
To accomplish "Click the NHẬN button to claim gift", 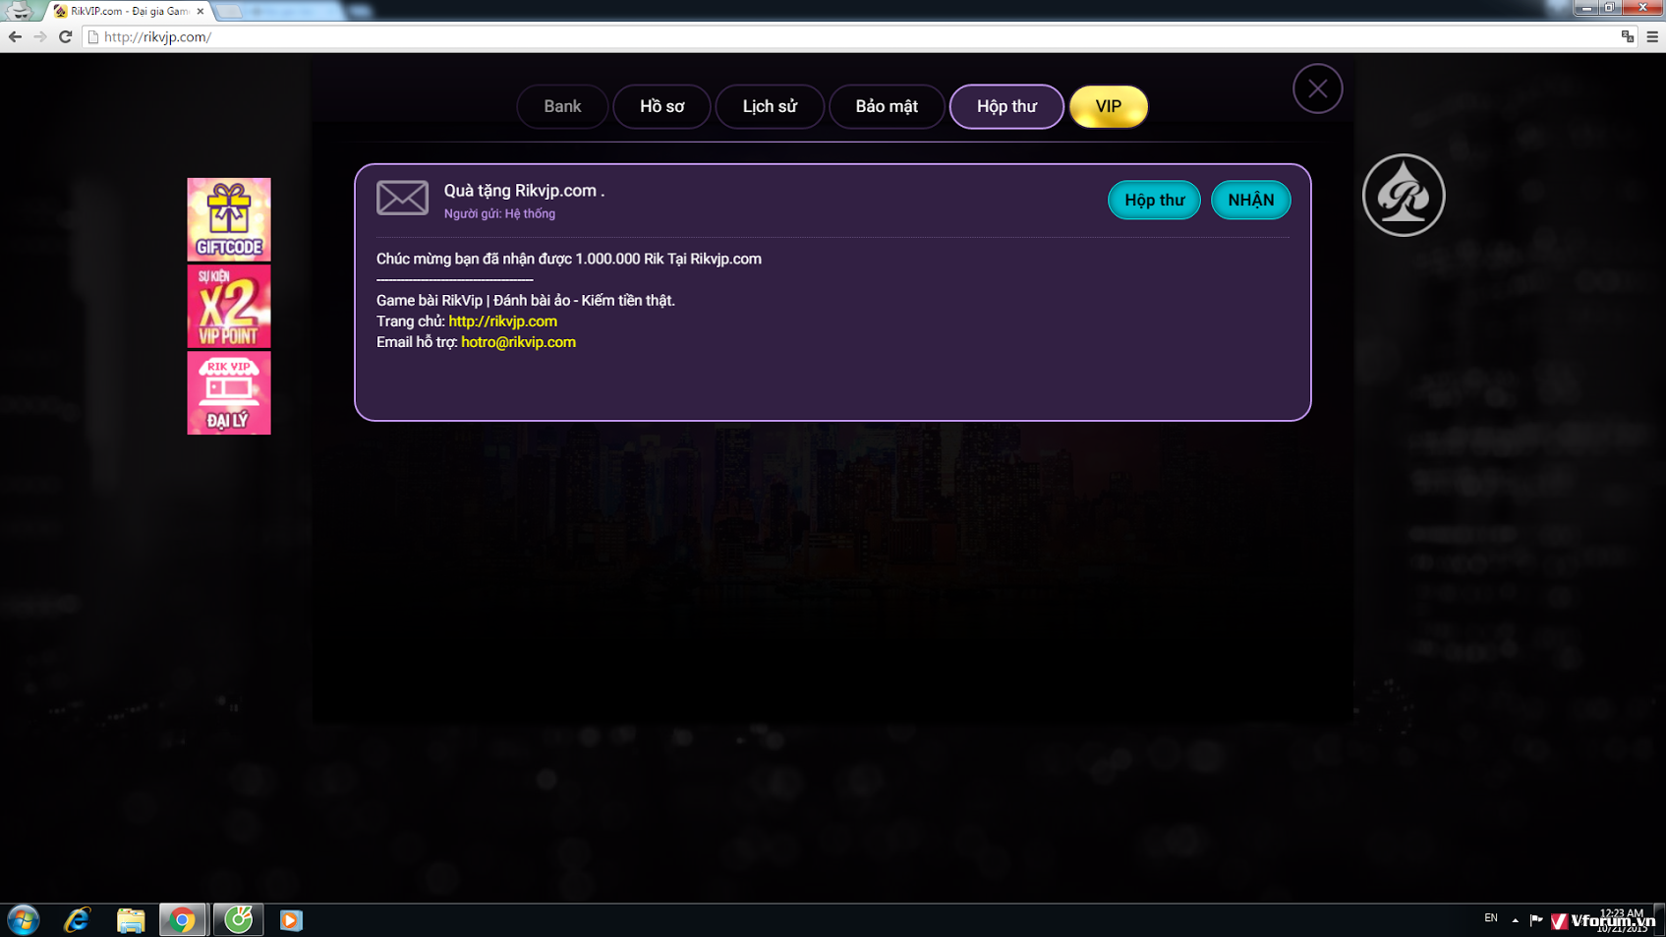I will click(x=1251, y=200).
